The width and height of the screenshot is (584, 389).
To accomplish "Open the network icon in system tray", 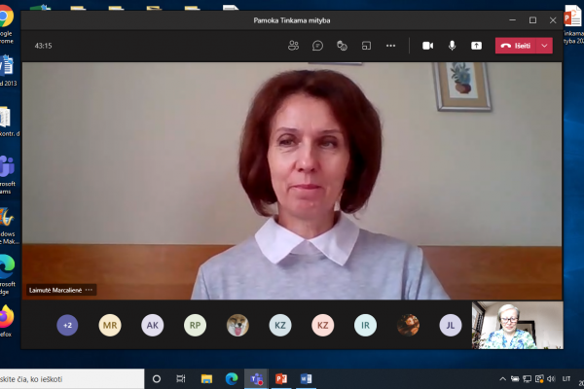I will [527, 379].
